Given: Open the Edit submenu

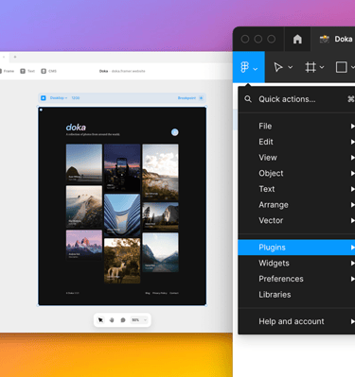Looking at the screenshot, I should [x=296, y=142].
